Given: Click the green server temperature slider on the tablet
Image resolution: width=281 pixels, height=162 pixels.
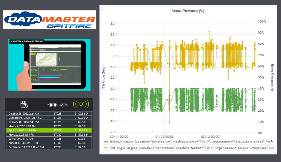Looking at the screenshot, I should [64, 69].
